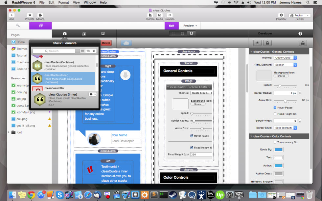
Task: Toggle the eye visibility icon in Developer panel
Action: tap(257, 43)
